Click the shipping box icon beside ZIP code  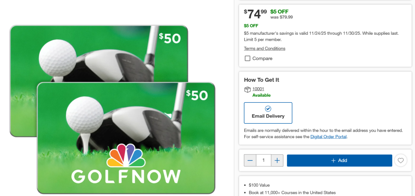tap(247, 90)
